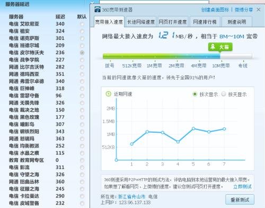
Task: Click the 8M~10M bandwidth value
Action: click(232, 37)
